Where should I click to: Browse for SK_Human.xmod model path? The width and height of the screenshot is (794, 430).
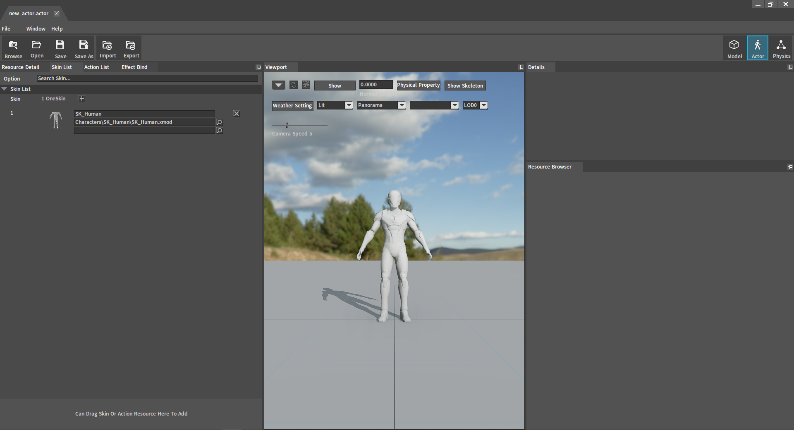click(220, 122)
